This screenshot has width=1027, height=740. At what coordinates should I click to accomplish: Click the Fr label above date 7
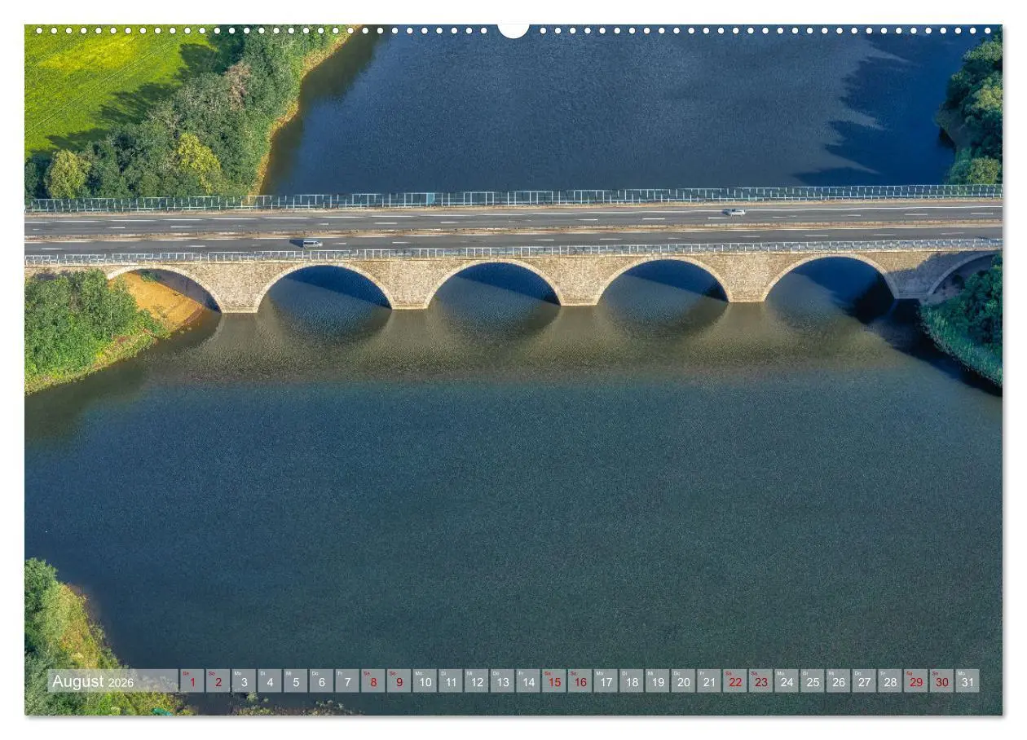click(342, 675)
